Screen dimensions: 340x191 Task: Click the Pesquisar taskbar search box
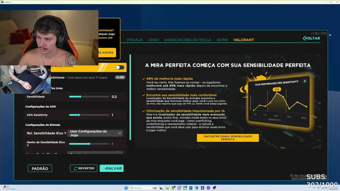tap(143, 188)
